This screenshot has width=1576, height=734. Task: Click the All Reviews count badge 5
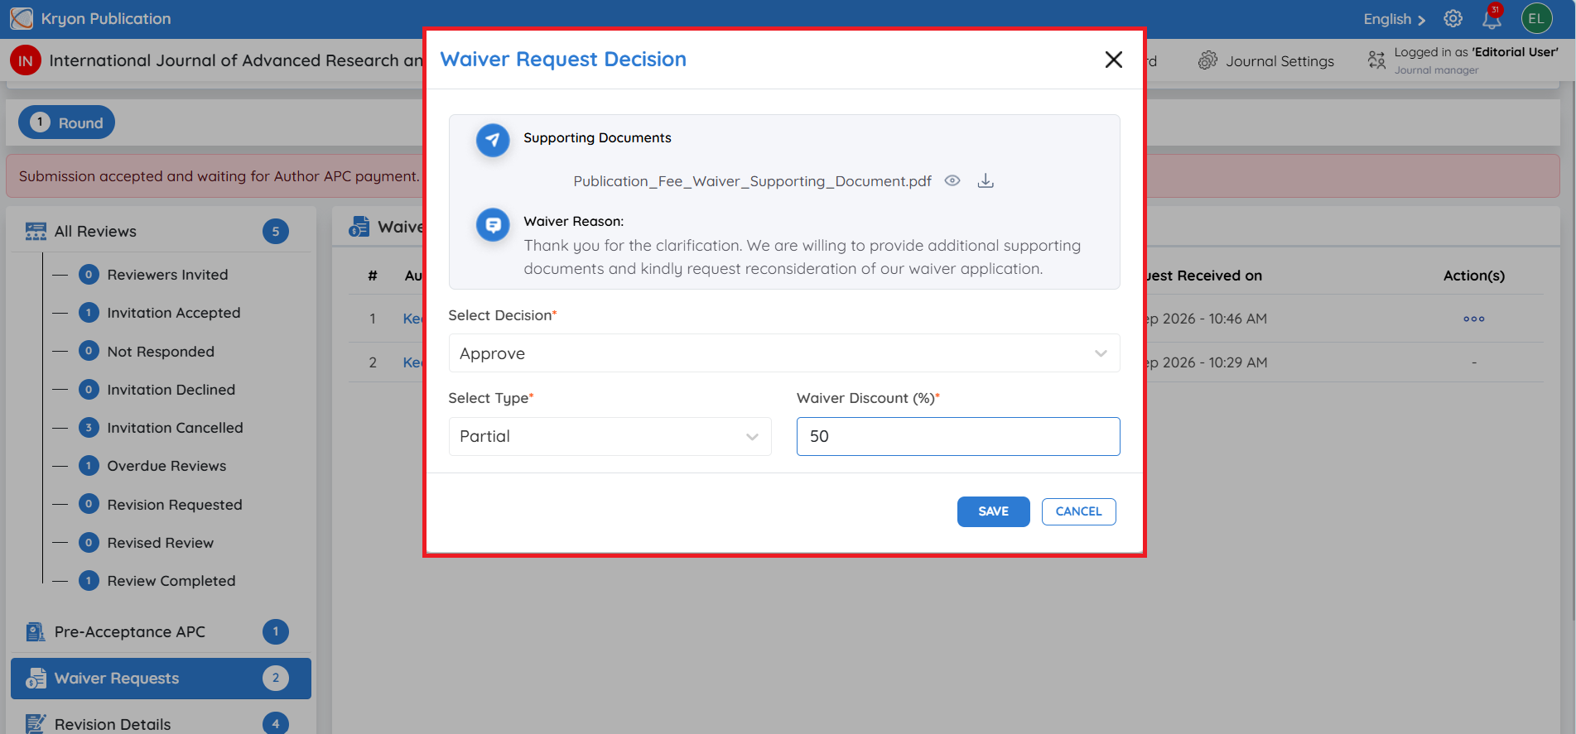click(276, 232)
